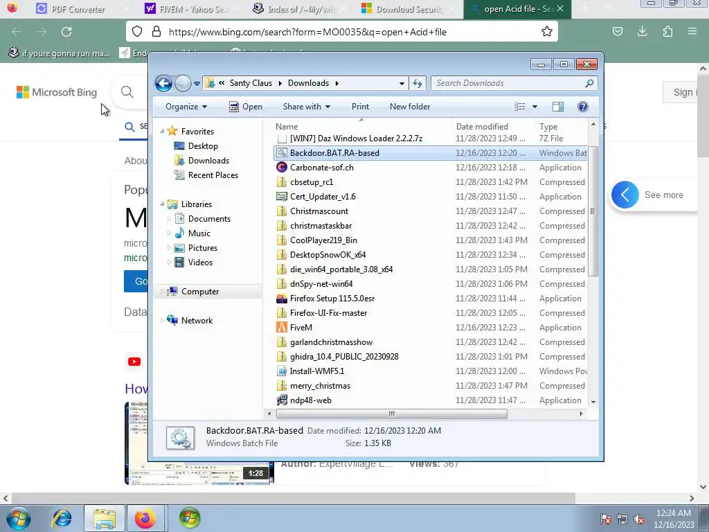Select the Daz Windows Loader 7z file
The width and height of the screenshot is (709, 532).
pyautogui.click(x=357, y=139)
